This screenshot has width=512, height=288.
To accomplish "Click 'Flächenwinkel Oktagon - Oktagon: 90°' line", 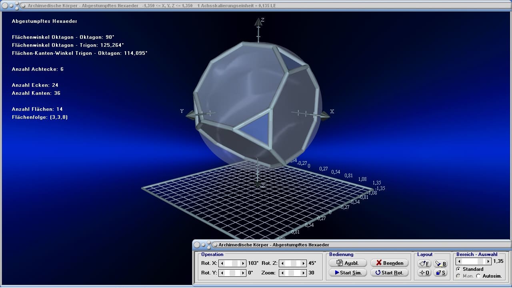I will coord(63,37).
